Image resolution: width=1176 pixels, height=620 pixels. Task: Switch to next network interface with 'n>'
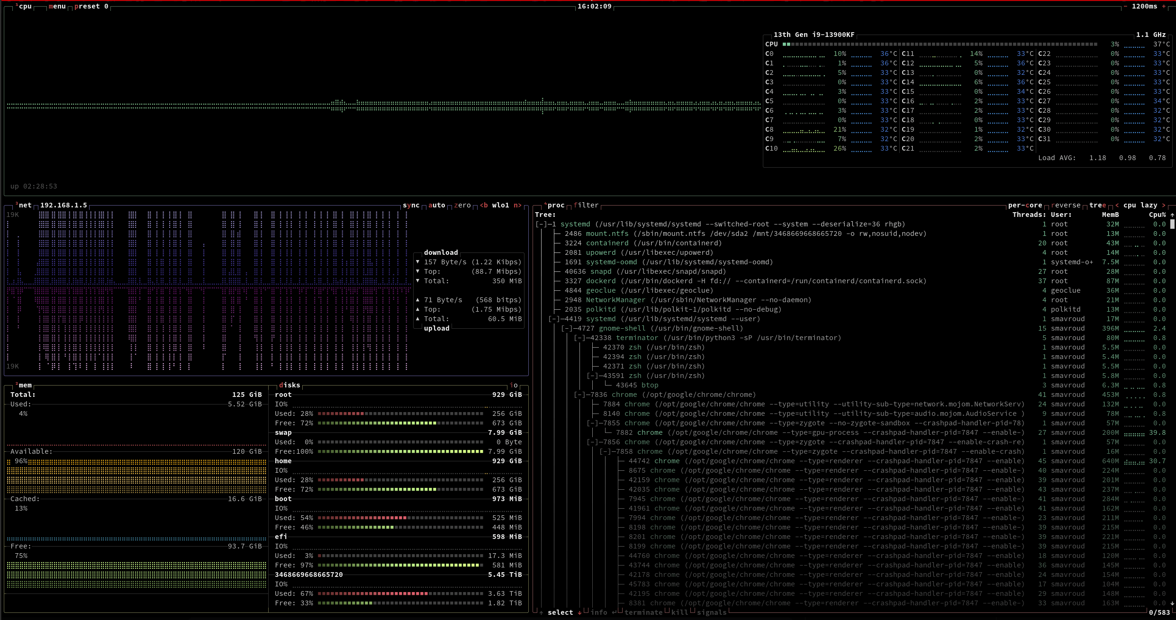click(517, 205)
